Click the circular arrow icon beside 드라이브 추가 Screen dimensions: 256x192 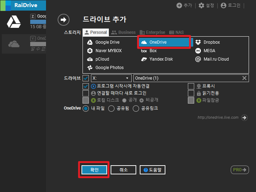coord(64,20)
